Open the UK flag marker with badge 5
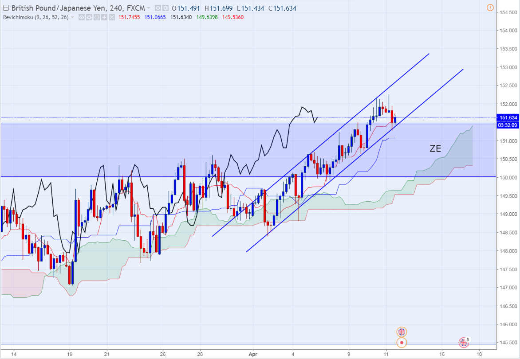Viewport: 520px width, 359px height. coord(464,342)
